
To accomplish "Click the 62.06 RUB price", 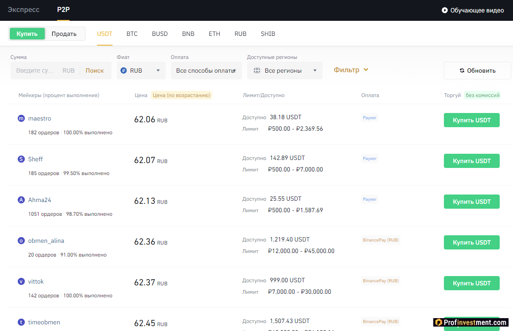I will 151,120.
